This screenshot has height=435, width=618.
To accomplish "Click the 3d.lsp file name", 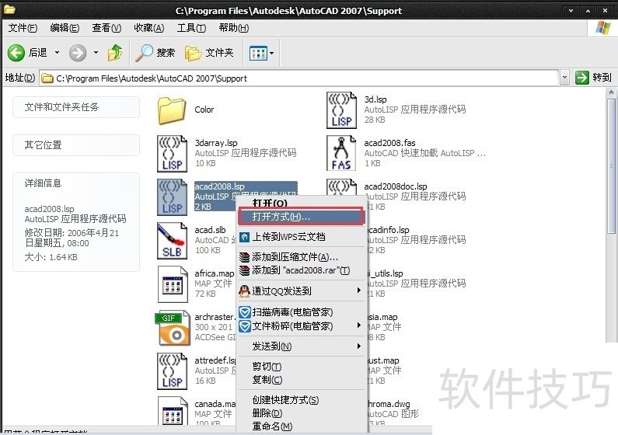I will 375,99.
